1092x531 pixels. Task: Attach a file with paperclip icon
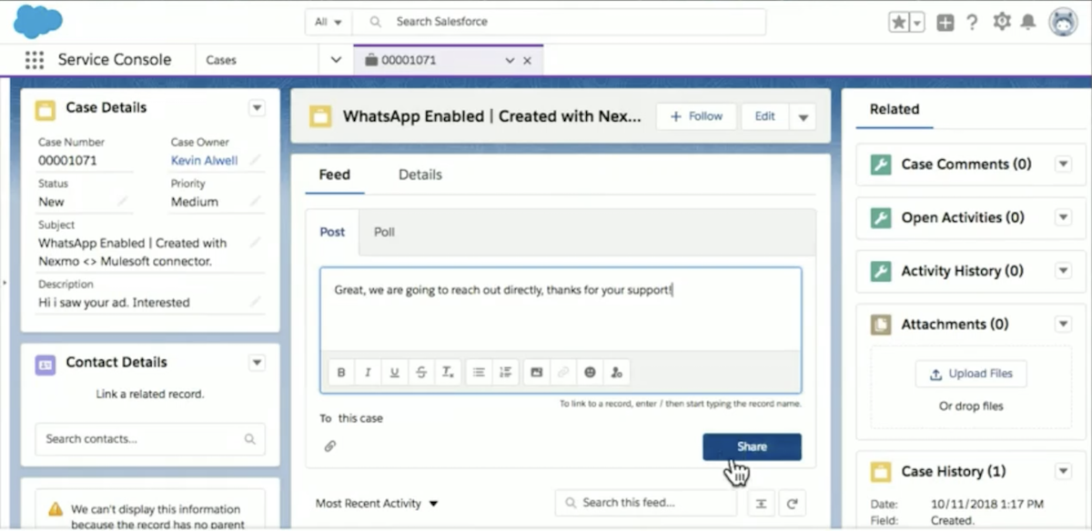click(330, 446)
